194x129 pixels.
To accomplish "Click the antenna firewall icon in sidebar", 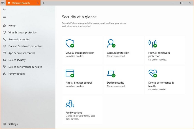I will coord(4,46).
